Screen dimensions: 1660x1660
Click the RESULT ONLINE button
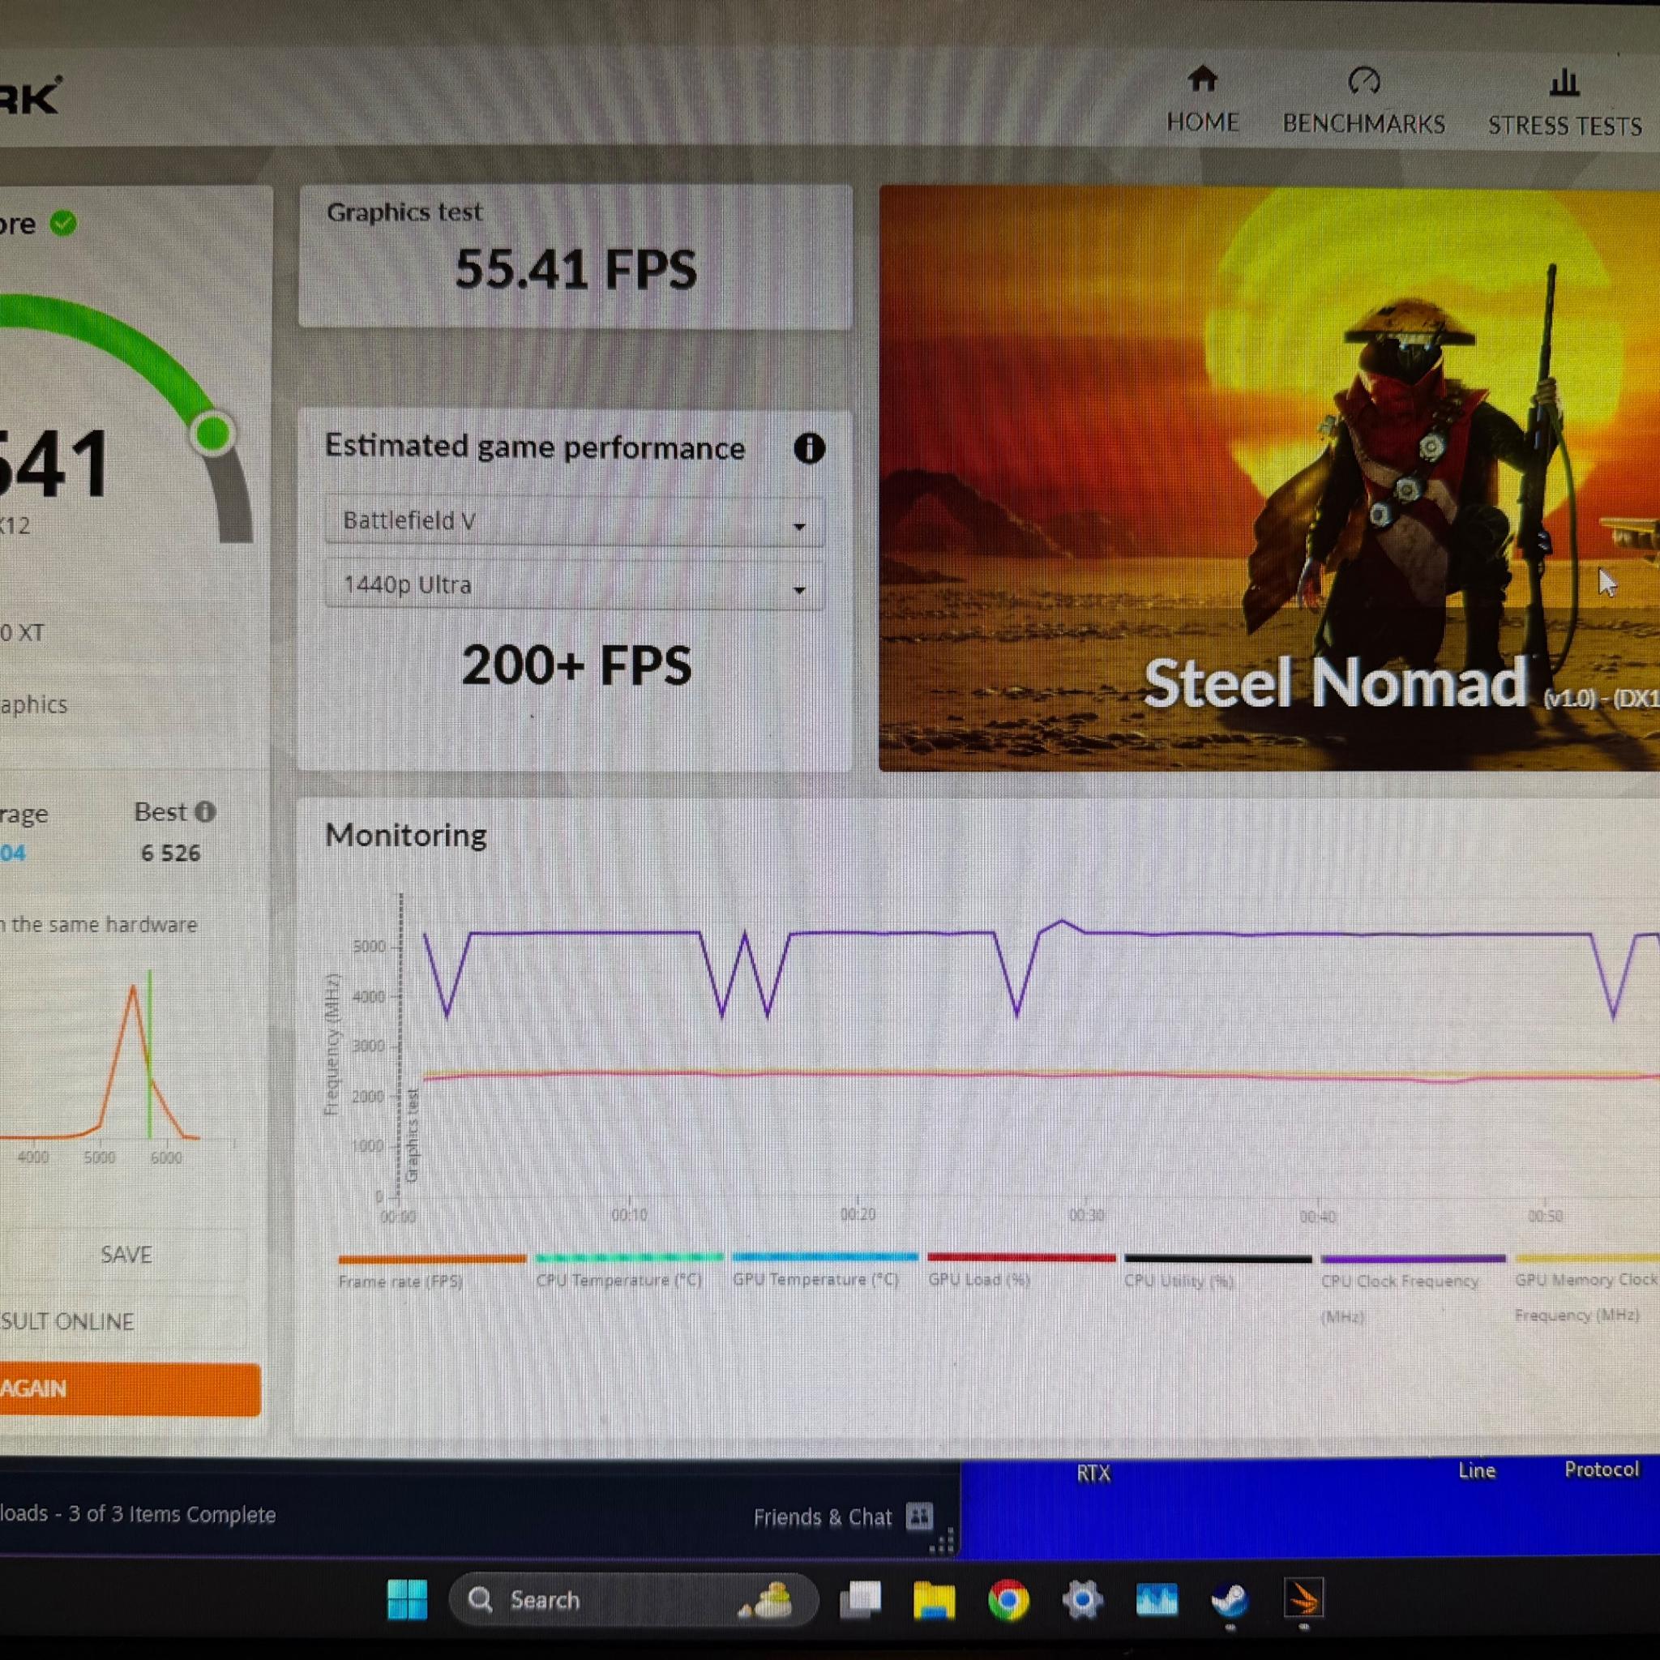pyautogui.click(x=124, y=1320)
